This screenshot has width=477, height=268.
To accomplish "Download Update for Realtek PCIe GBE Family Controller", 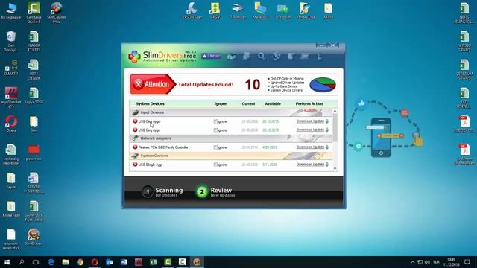I will (310, 147).
